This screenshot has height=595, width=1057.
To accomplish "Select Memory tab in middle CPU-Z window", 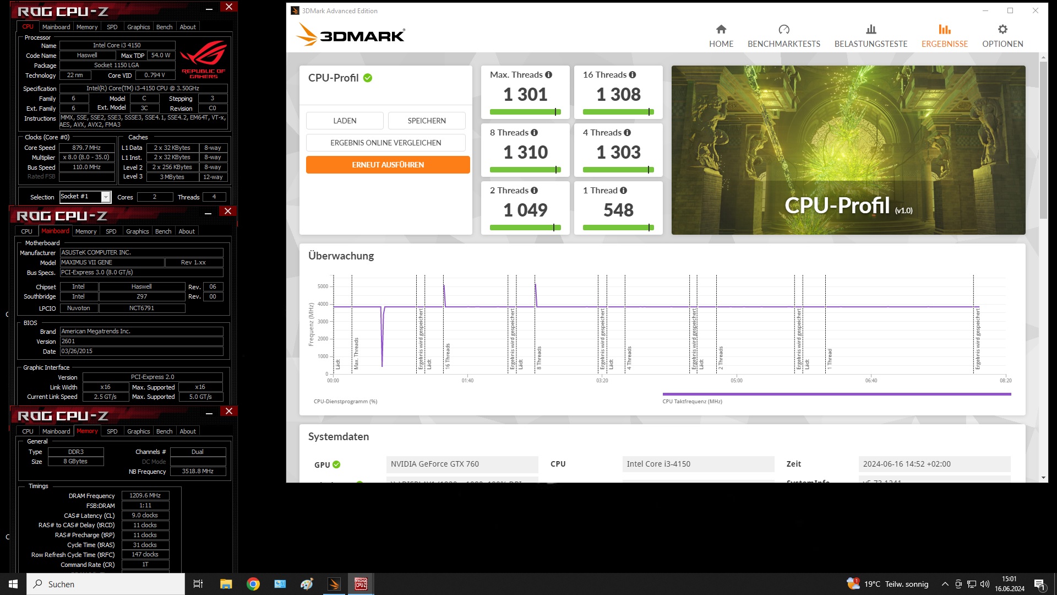I will pyautogui.click(x=86, y=231).
